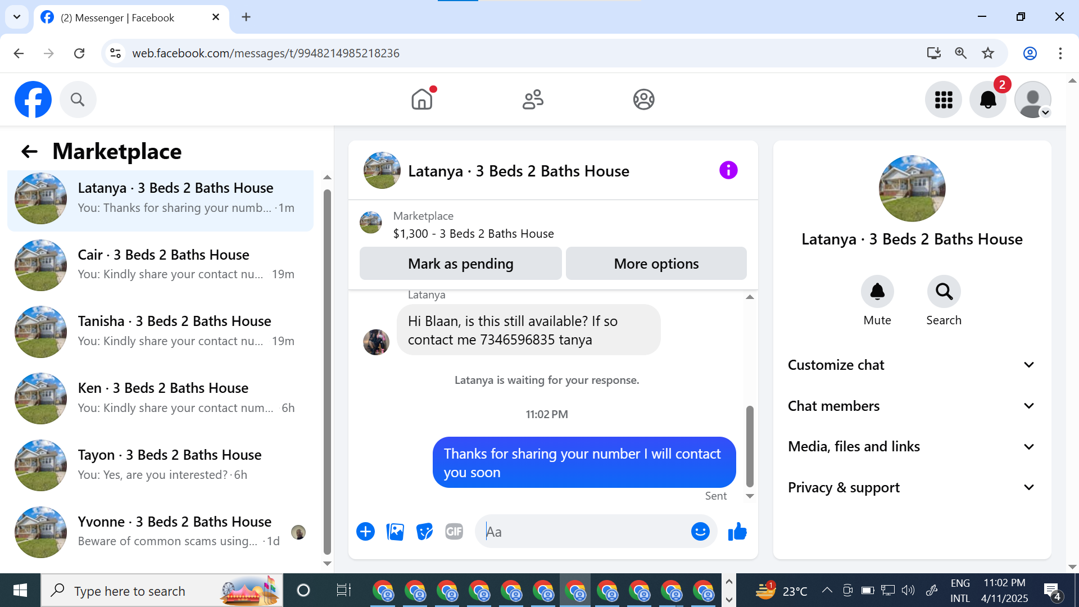Expand the Privacy & support section
The height and width of the screenshot is (607, 1079).
click(912, 487)
